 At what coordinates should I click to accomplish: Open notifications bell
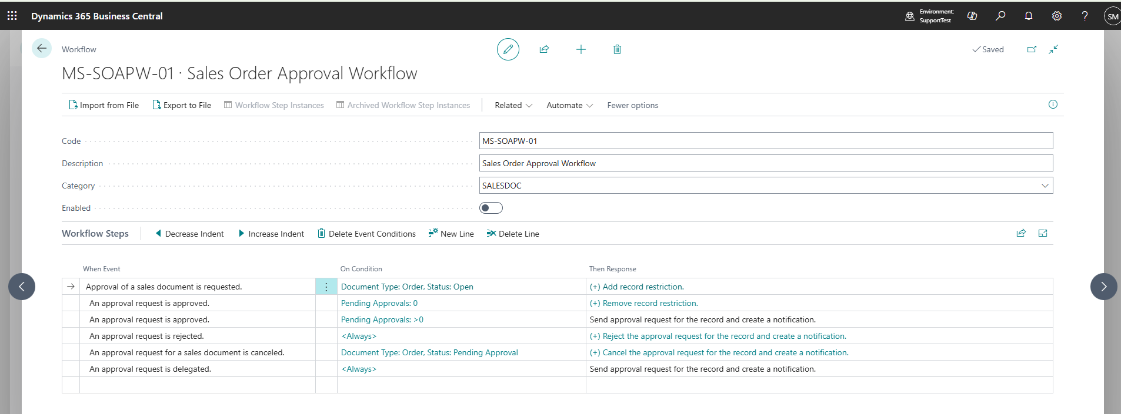point(1029,16)
